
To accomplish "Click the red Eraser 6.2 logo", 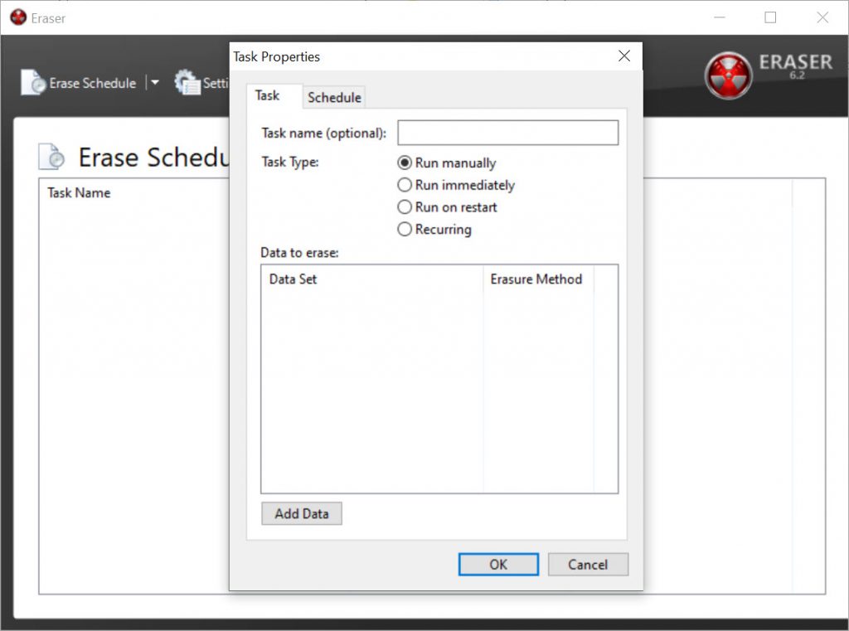I will point(728,75).
